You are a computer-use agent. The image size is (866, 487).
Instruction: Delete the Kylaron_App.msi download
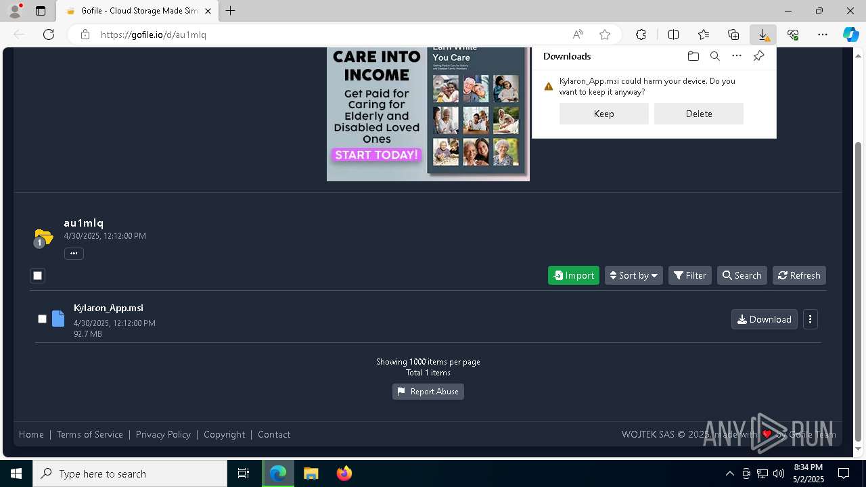point(699,114)
